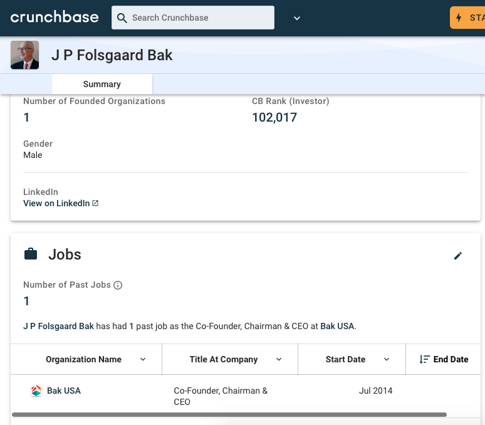Select the Summary tab
Screen dimensions: 485x425
102,84
